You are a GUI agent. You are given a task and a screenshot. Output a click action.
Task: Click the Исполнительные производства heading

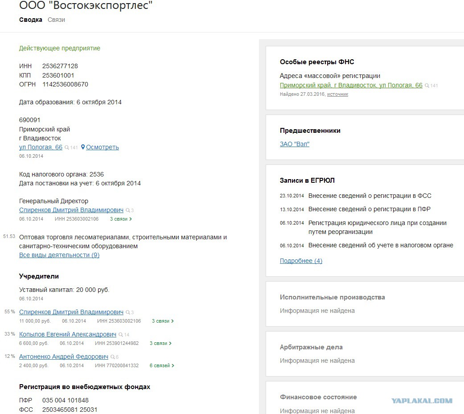click(333, 297)
